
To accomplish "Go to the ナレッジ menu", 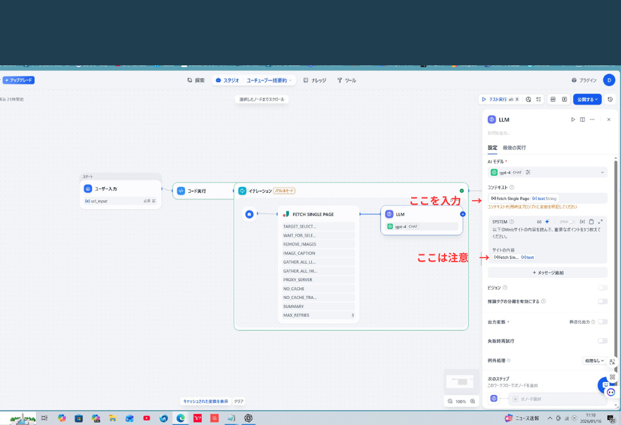I will (x=315, y=80).
